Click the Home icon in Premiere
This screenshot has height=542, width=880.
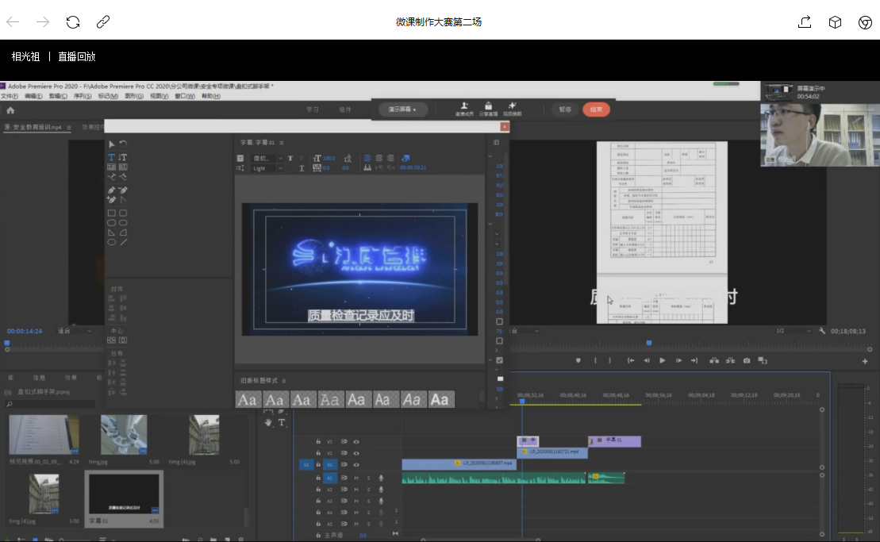10,110
